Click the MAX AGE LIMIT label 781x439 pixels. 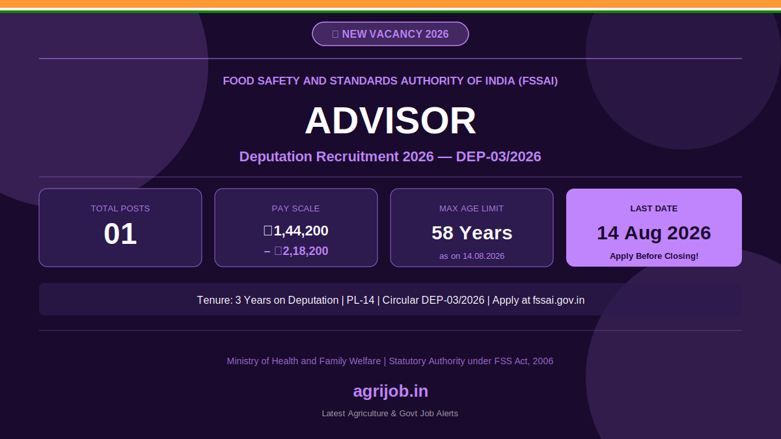tap(472, 209)
